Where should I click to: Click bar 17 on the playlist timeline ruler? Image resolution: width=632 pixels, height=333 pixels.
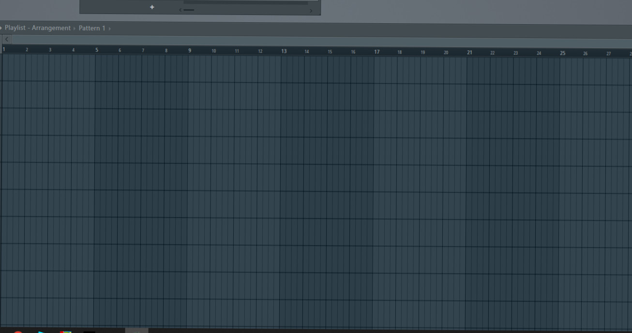(376, 52)
